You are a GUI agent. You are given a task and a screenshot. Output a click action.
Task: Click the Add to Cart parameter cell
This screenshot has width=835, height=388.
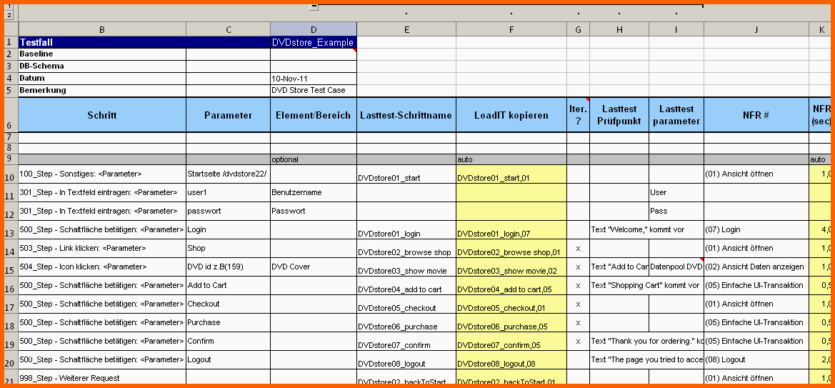tap(229, 286)
